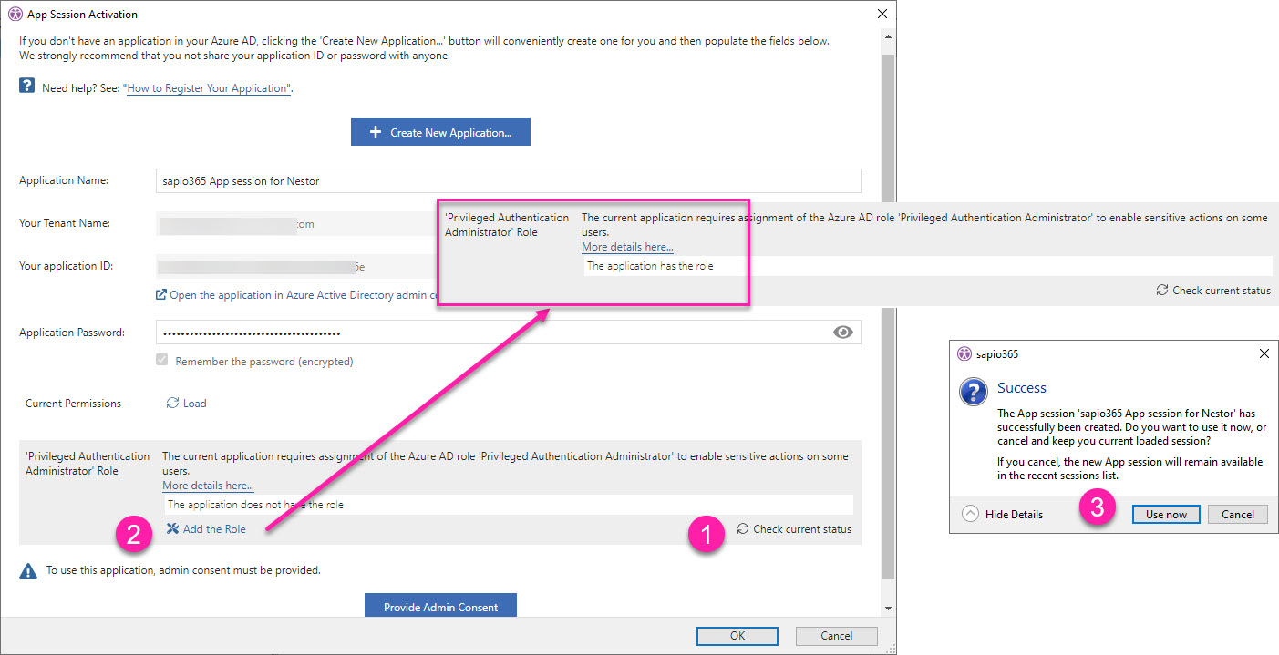Image resolution: width=1279 pixels, height=655 pixels.
Task: Click the Provide Admin Consent button
Action: 440,604
